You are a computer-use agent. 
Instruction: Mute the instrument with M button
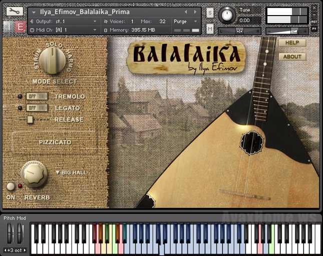click(210, 29)
